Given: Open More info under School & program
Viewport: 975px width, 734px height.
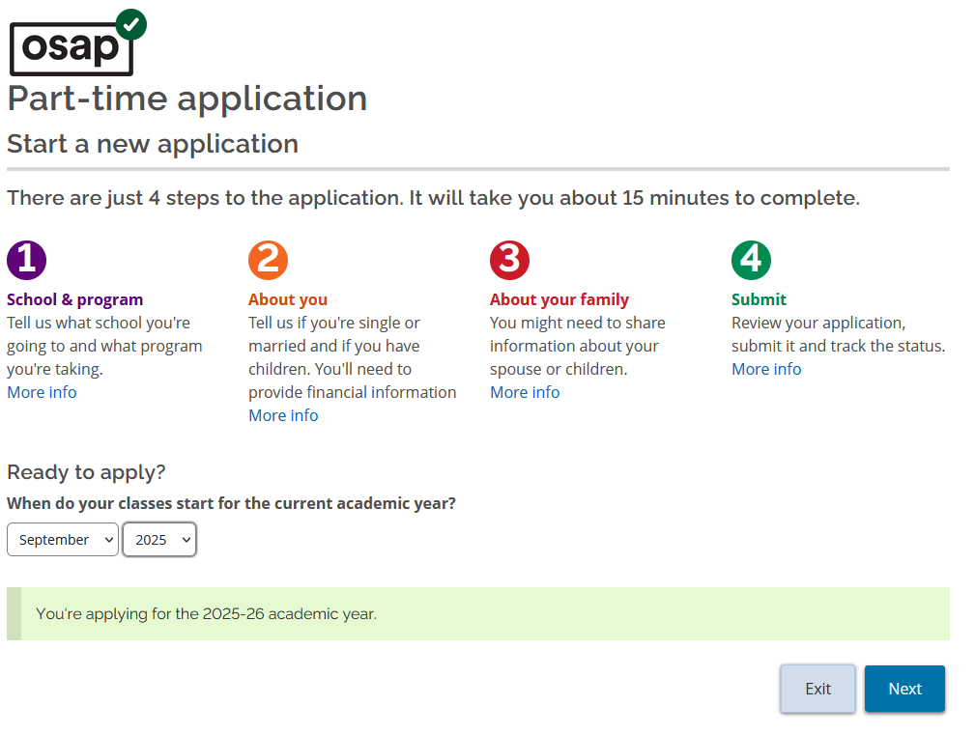Looking at the screenshot, I should 42,391.
